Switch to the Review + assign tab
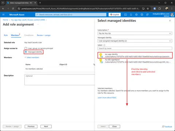 click(44, 35)
